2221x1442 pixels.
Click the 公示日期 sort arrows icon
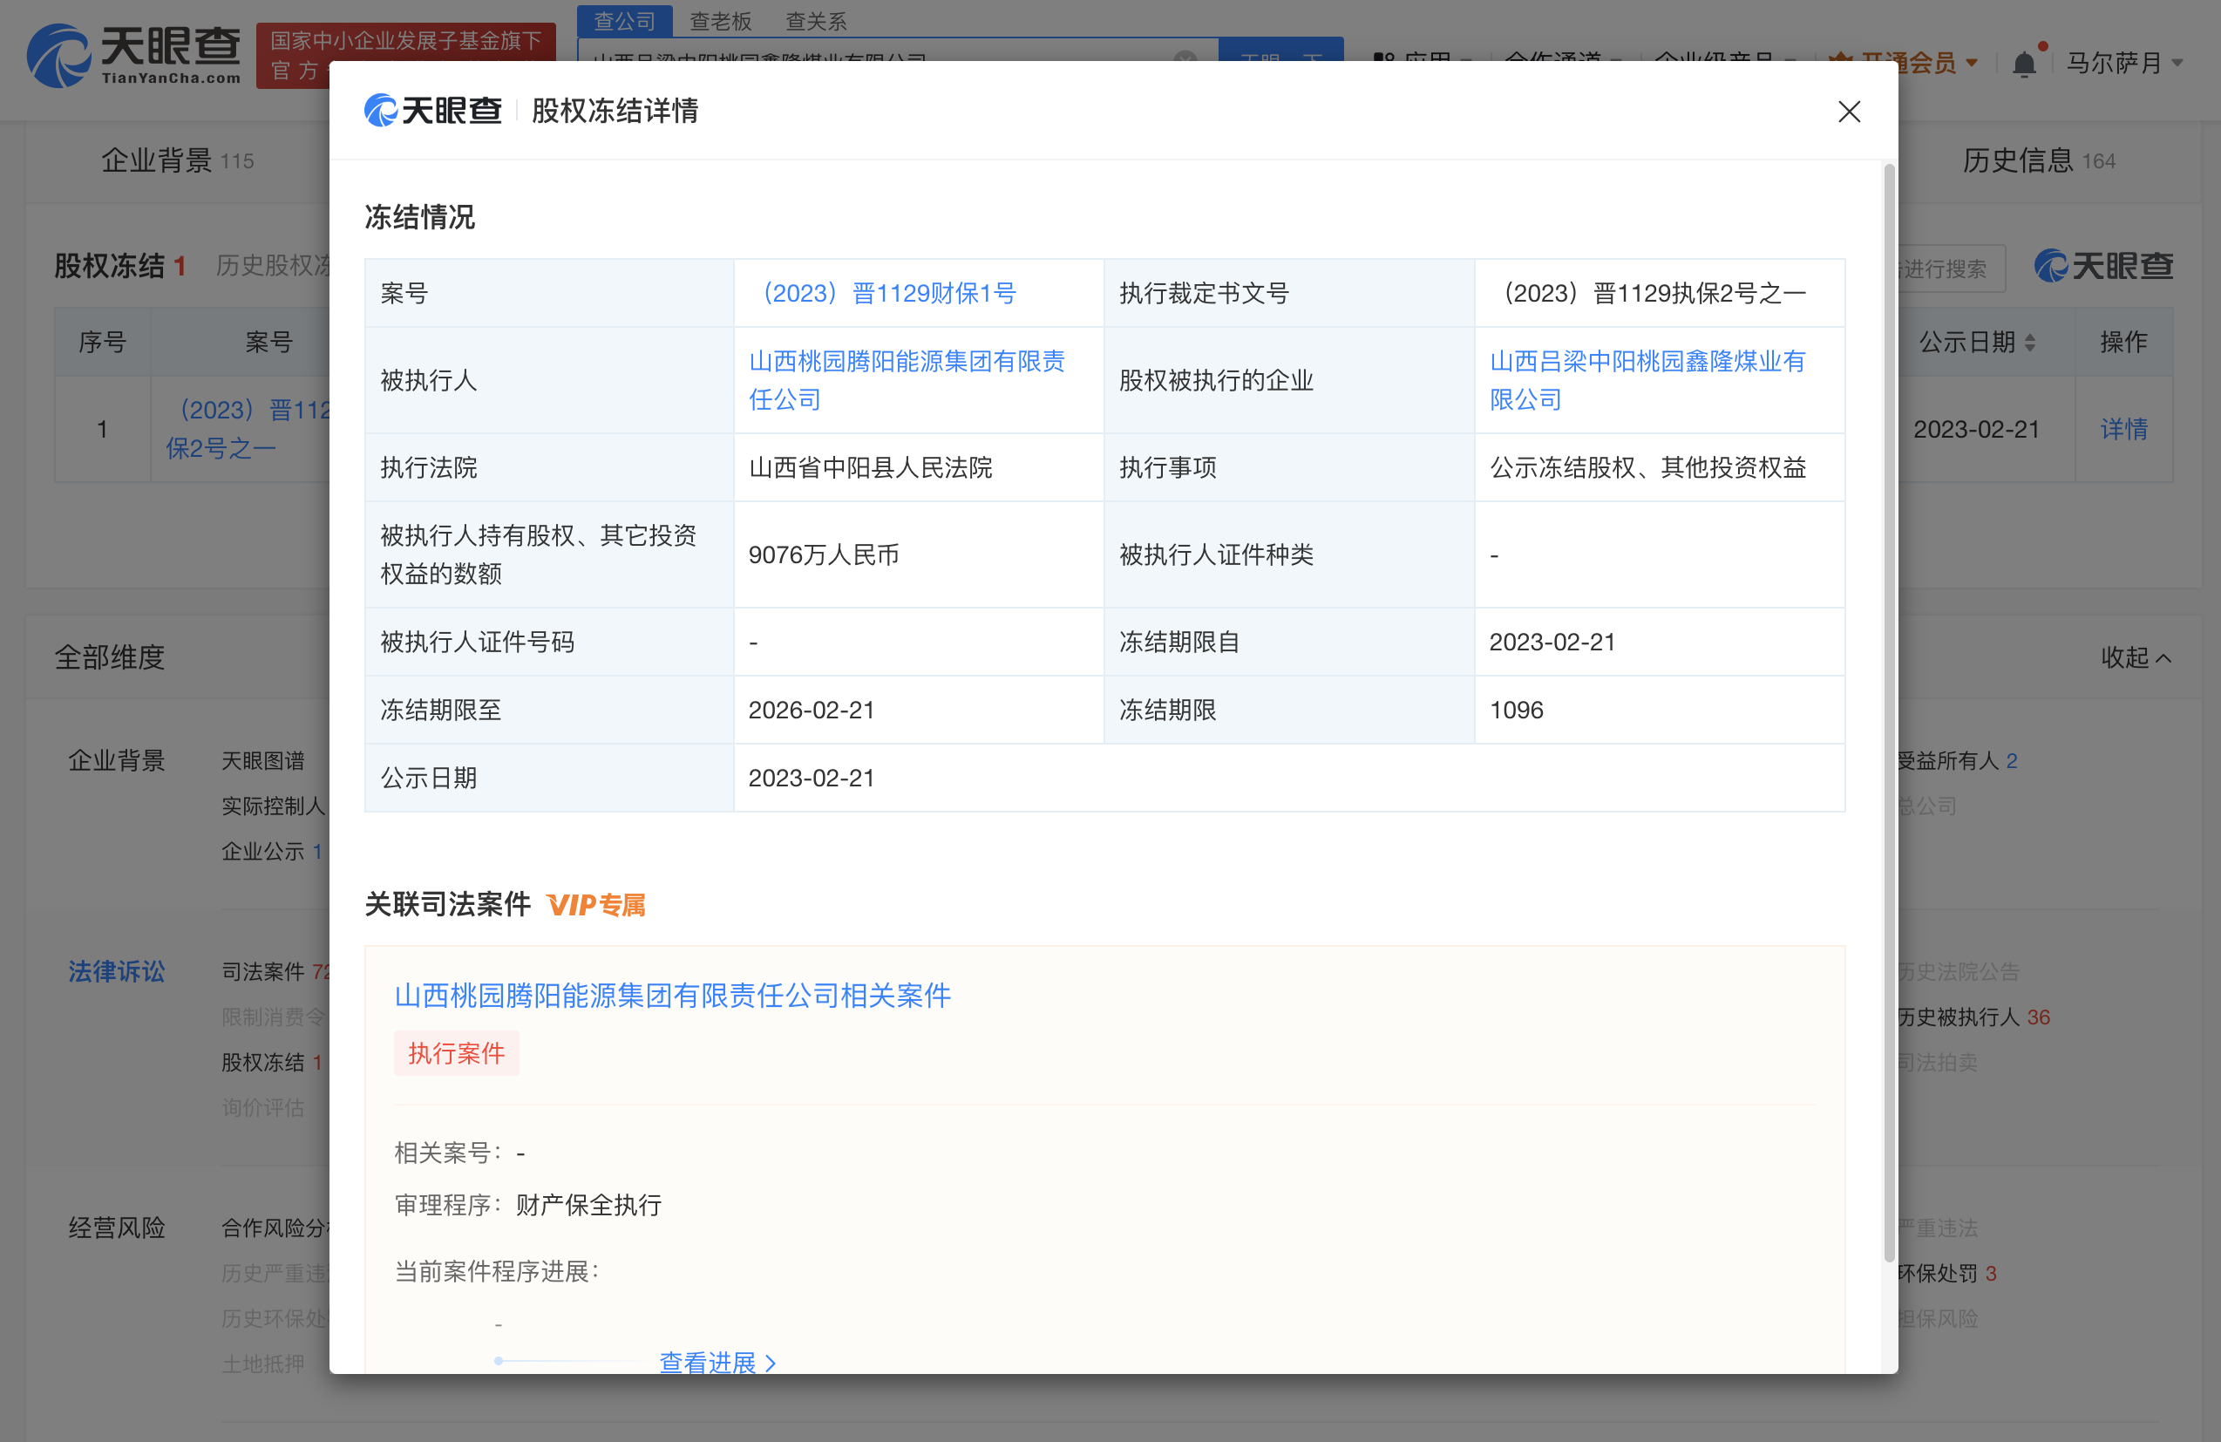(x=2030, y=343)
